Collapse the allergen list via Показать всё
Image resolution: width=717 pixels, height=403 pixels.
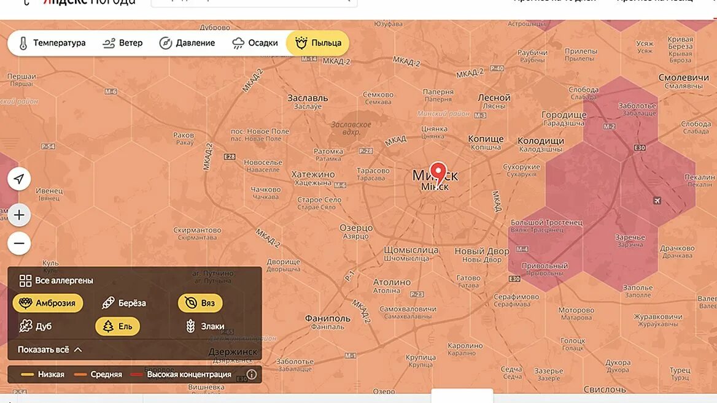tap(50, 350)
